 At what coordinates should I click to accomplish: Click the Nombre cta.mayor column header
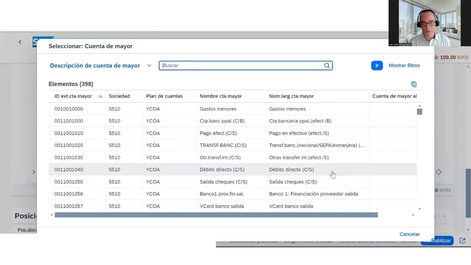click(221, 96)
